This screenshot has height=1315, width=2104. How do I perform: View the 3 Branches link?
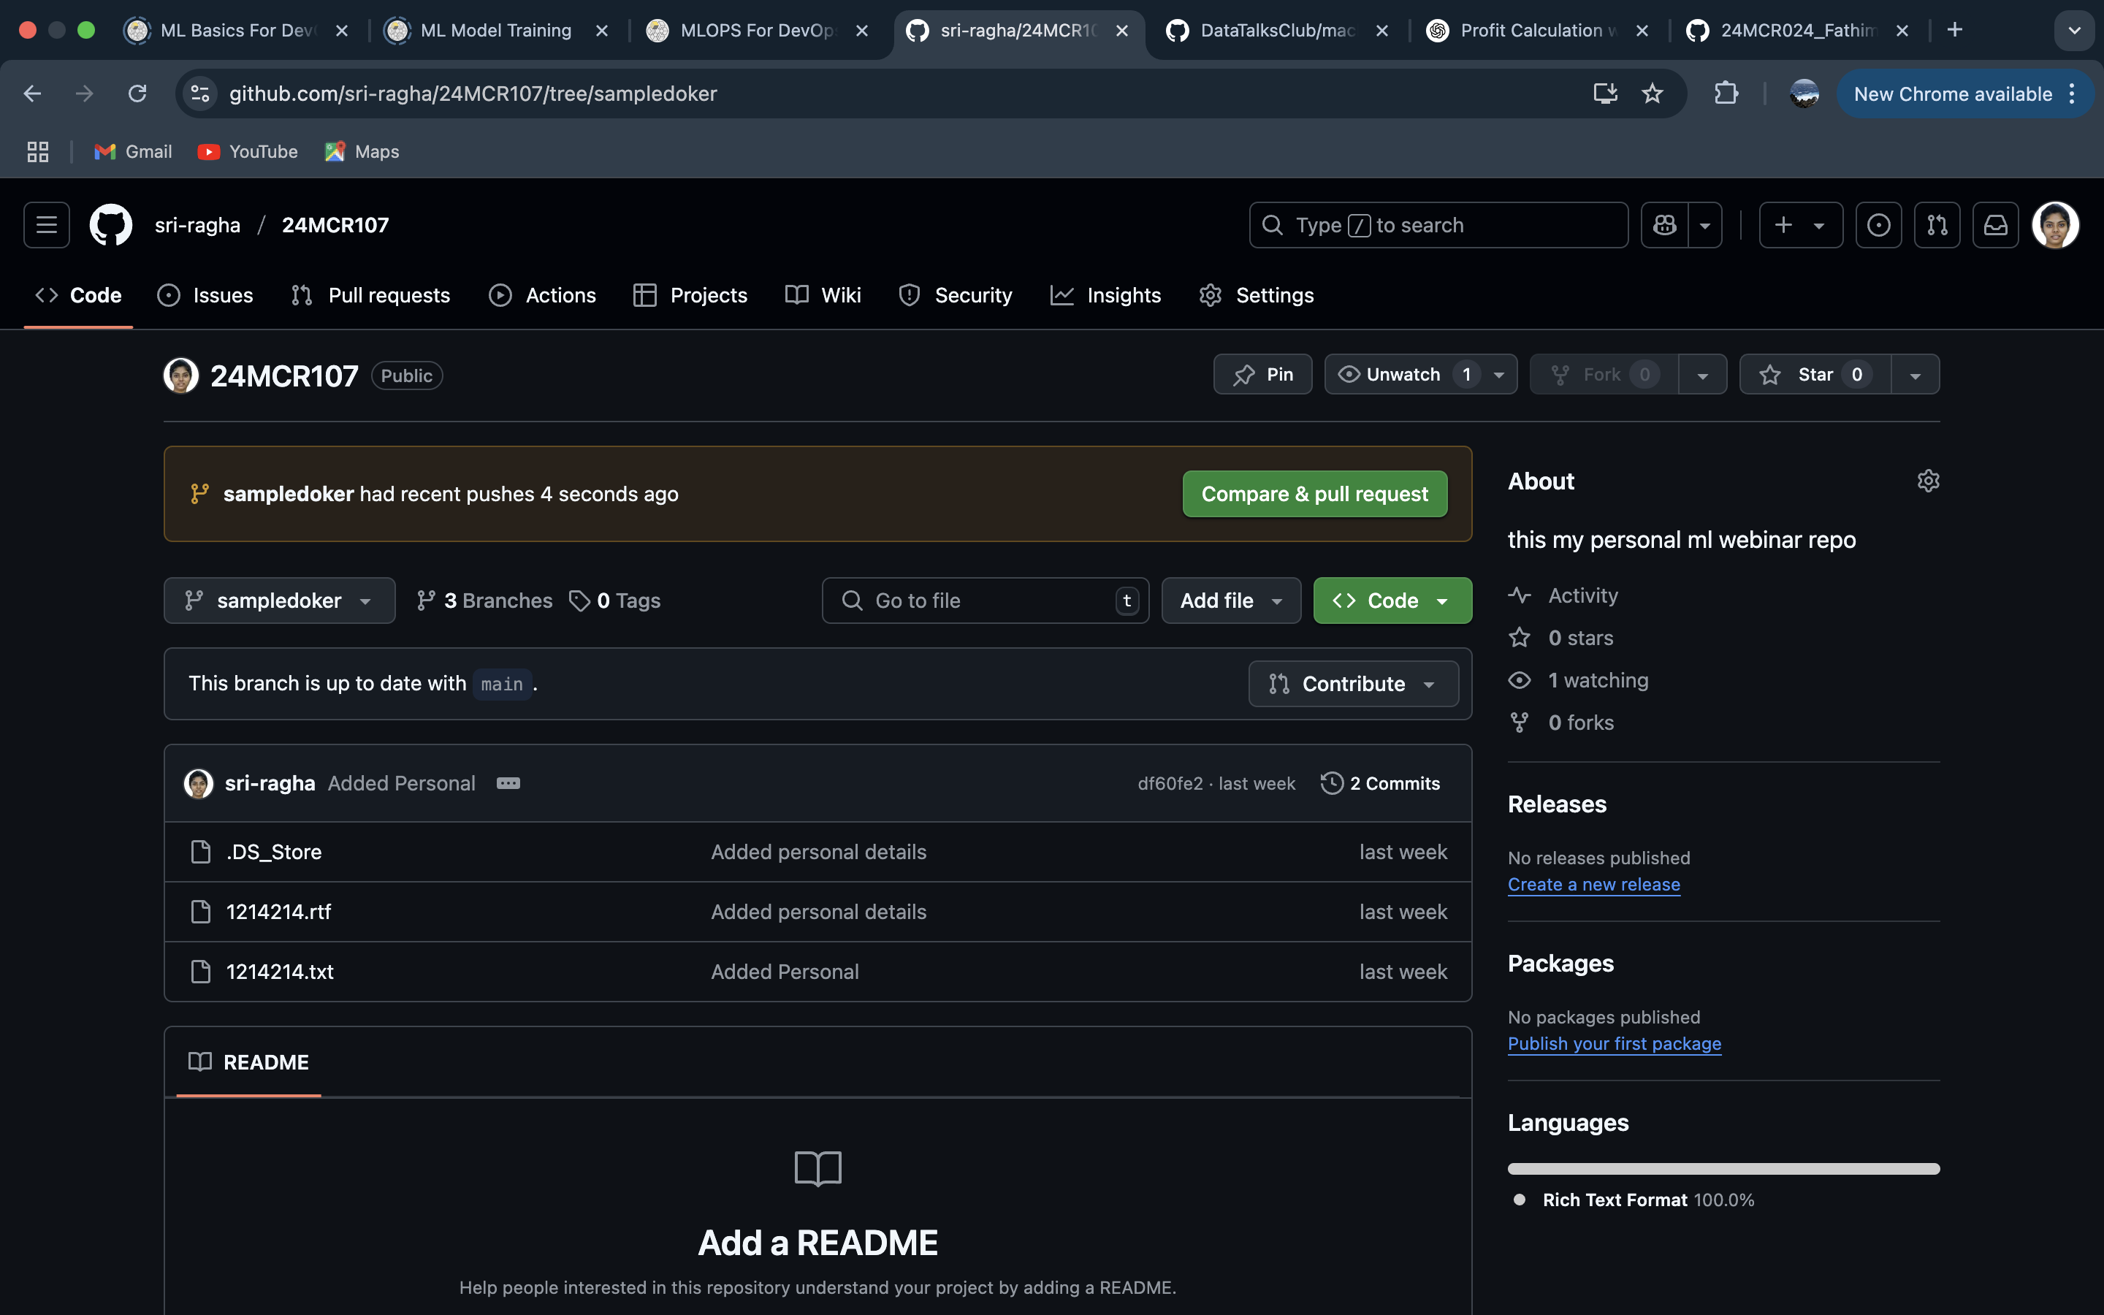coord(484,601)
